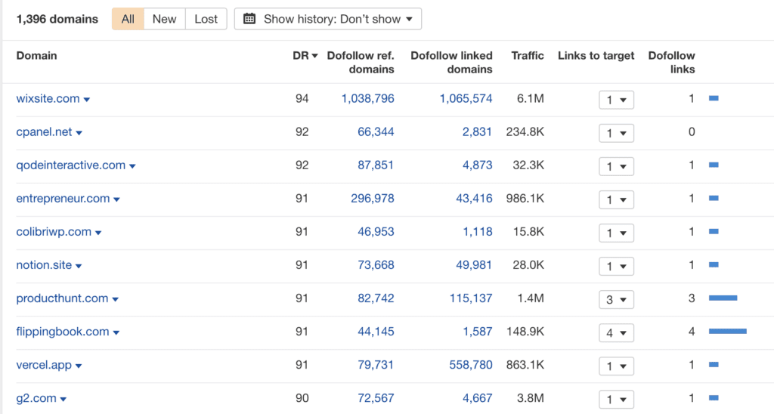Click notion.site linked domains value 49,981
The height and width of the screenshot is (414, 774).
tap(474, 265)
